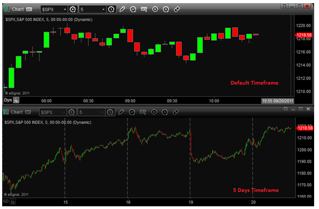The height and width of the screenshot is (209, 319).
Task: Click the pop-out window button of top chart
Action: tap(284, 6)
